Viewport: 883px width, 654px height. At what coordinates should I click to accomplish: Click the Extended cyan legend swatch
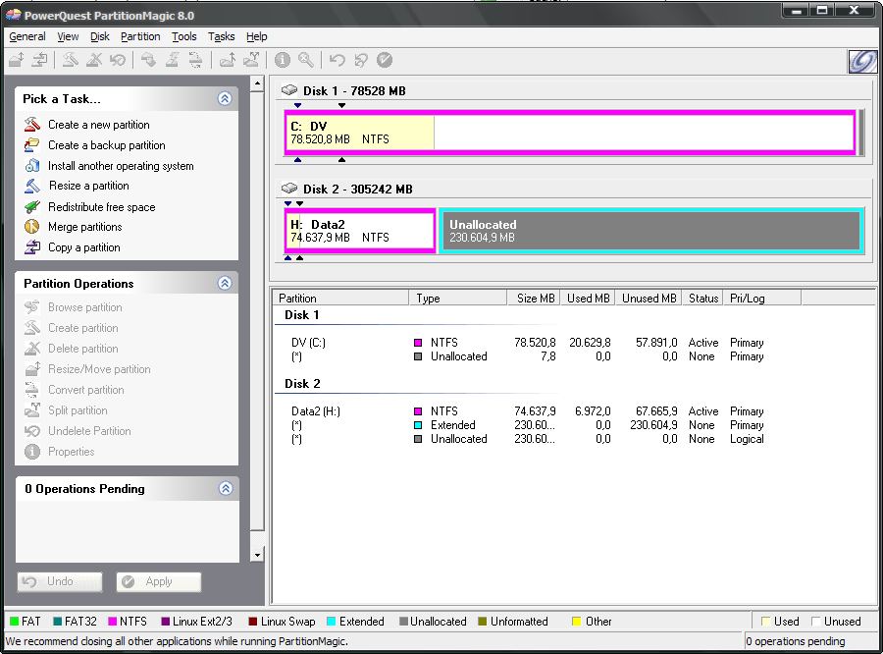(x=332, y=622)
